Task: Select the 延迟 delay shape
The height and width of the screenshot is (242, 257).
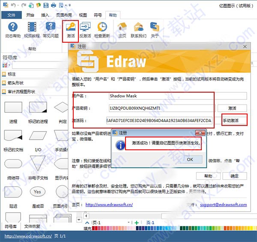Action: (13, 192)
